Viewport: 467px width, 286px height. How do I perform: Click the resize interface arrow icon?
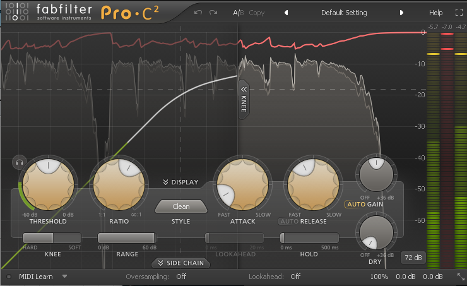click(x=461, y=277)
